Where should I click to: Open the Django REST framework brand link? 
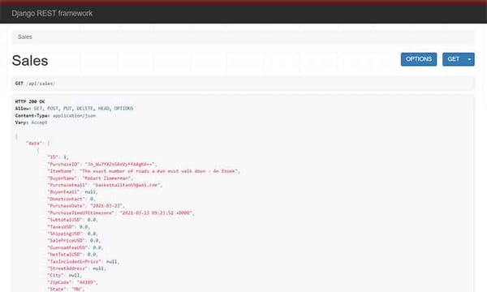(52, 13)
